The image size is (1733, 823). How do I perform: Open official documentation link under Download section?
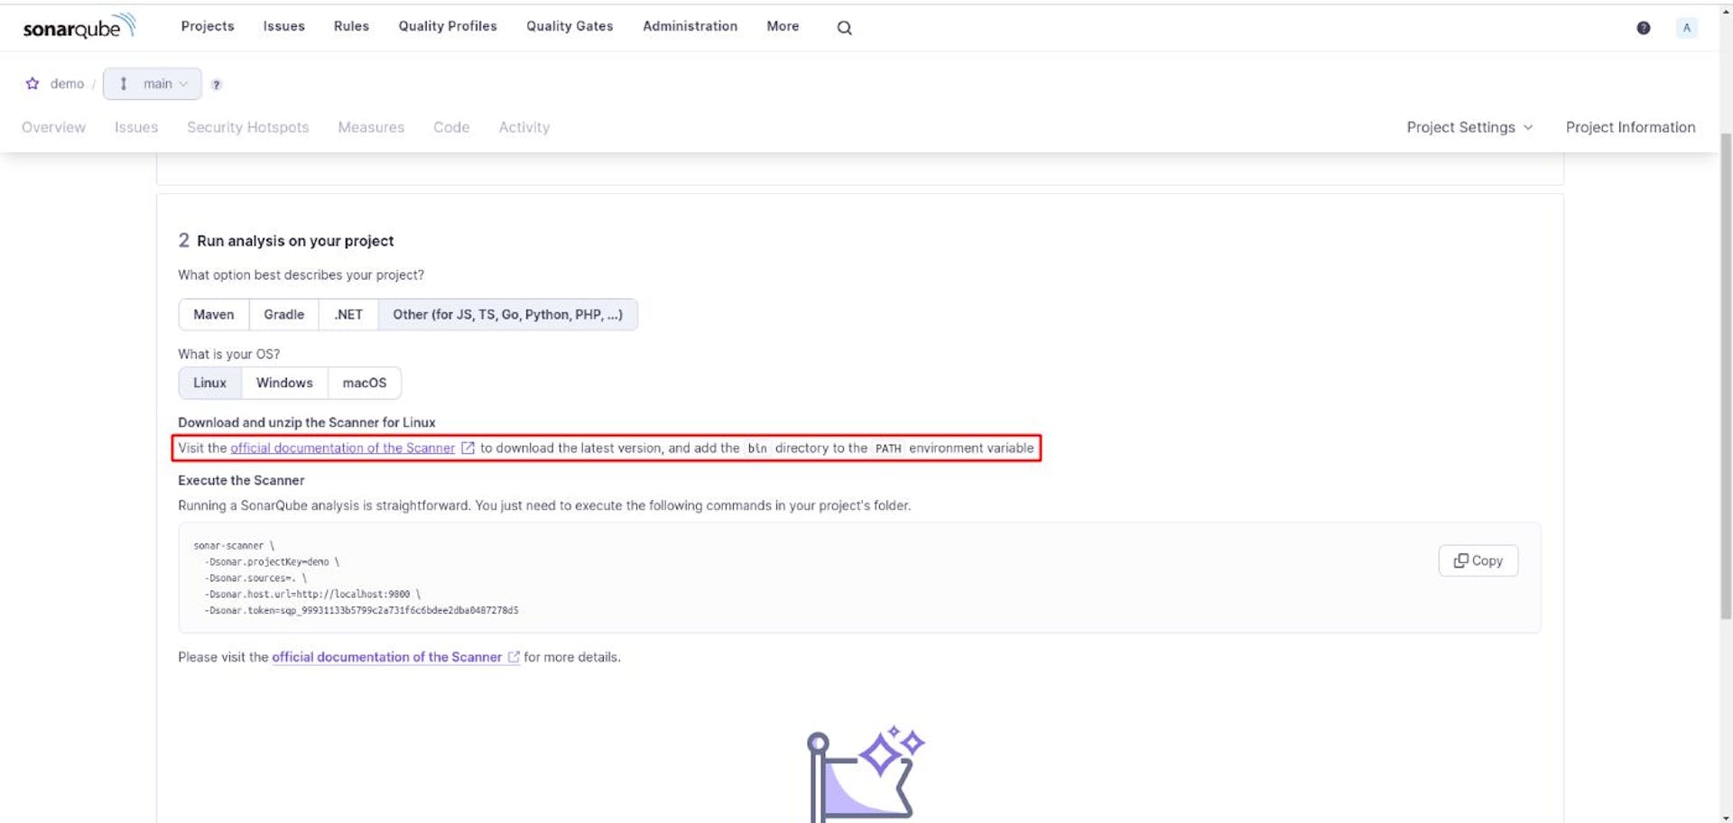[342, 448]
